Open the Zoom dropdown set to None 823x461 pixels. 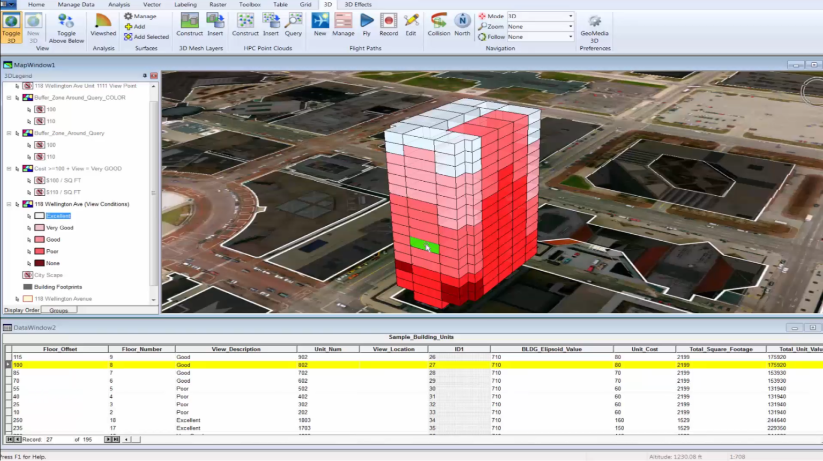[571, 26]
